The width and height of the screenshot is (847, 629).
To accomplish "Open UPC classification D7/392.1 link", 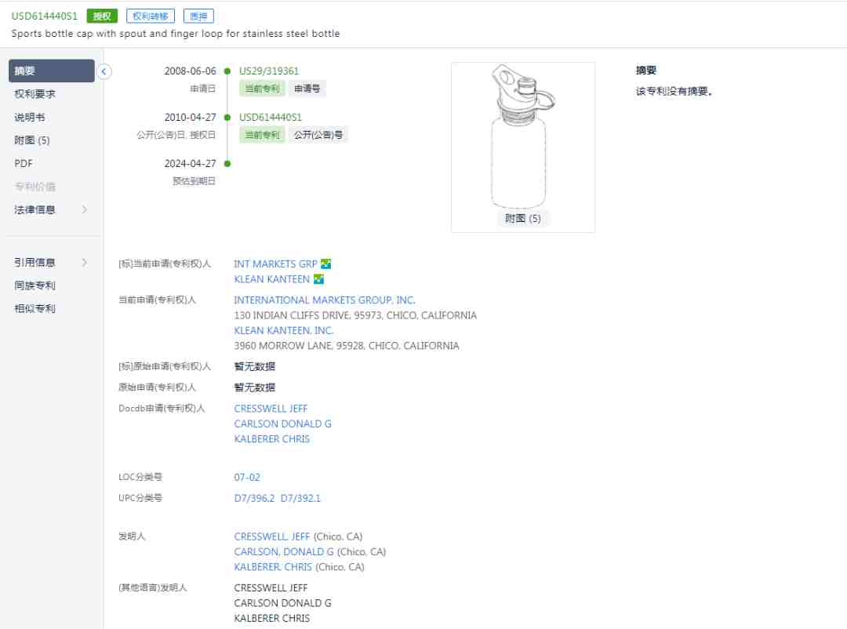I will pos(300,498).
